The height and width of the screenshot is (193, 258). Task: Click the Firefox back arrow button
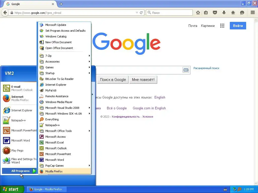pyautogui.click(x=5, y=13)
